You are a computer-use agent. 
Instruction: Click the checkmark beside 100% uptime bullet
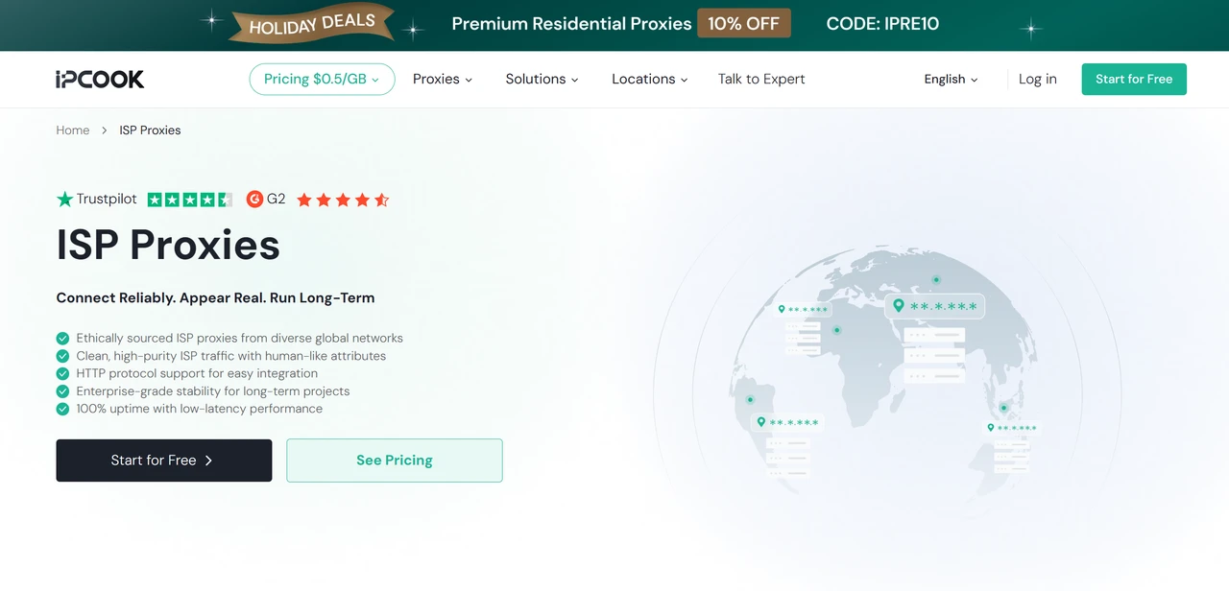(x=62, y=408)
